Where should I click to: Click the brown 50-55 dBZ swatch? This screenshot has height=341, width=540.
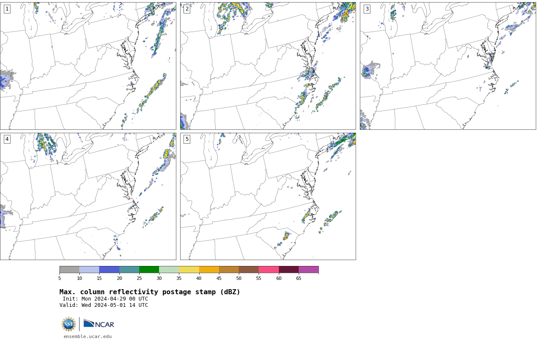(248, 270)
